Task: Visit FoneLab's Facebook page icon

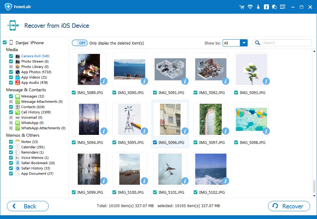Action: point(266,7)
